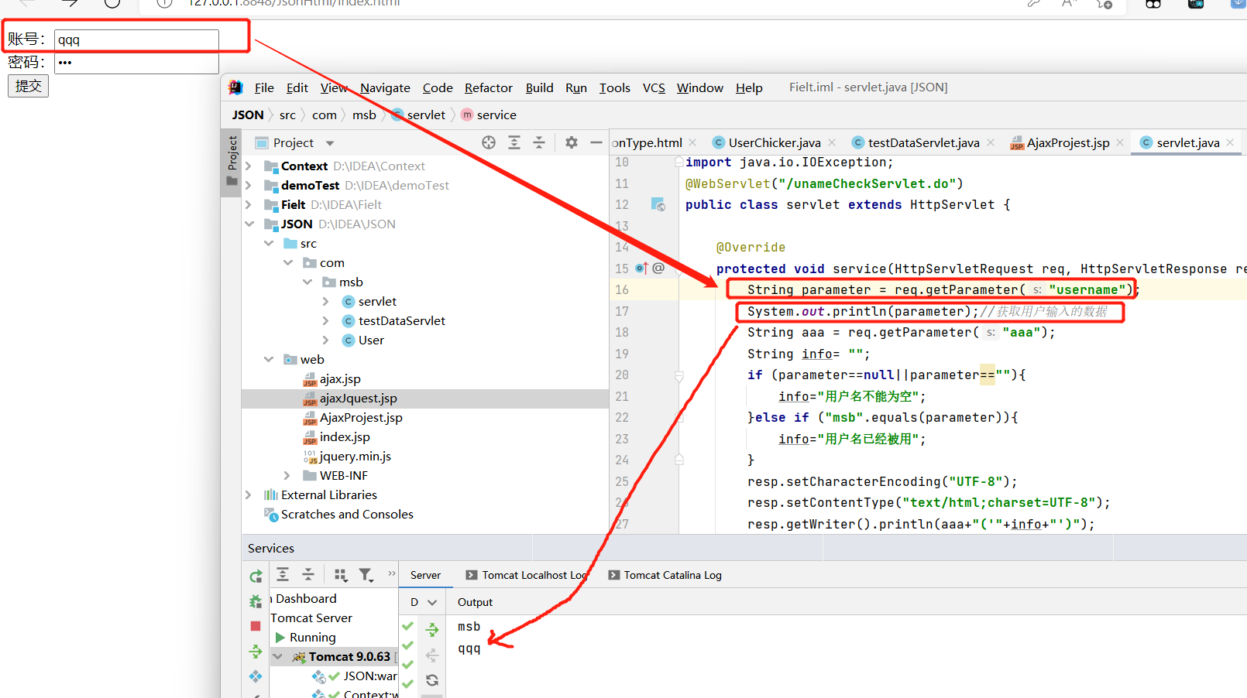Select the Server tab in Services
The image size is (1247, 698).
[425, 575]
